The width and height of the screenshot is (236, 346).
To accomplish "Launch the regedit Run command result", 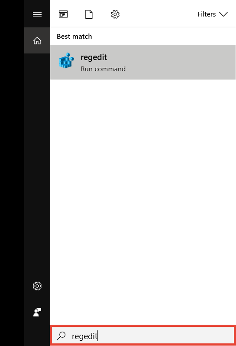I will 143,62.
